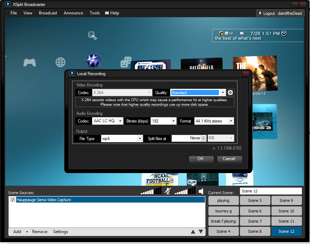Click Settings under Scene Sources
Viewport: 310px width, 244px height.
pos(61,232)
